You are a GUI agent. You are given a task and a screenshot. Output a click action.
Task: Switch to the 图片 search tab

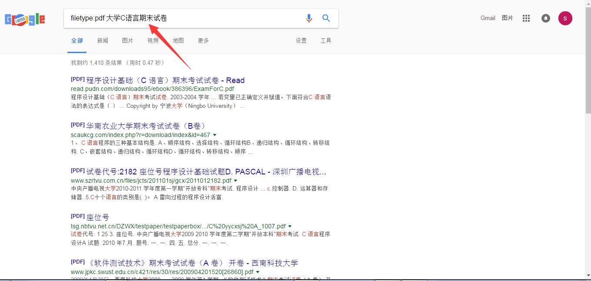[128, 40]
